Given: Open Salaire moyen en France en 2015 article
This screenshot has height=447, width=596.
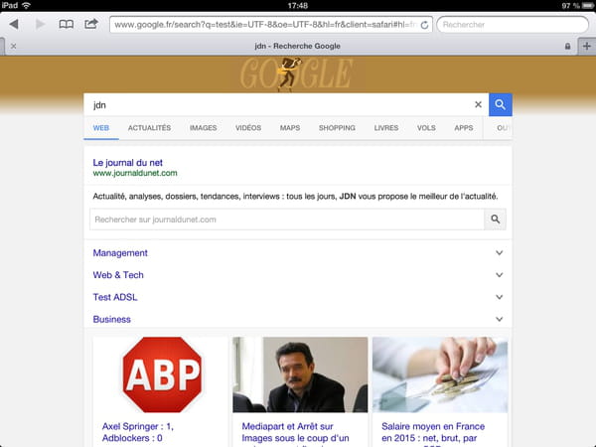Looking at the screenshot, I should tap(433, 433).
